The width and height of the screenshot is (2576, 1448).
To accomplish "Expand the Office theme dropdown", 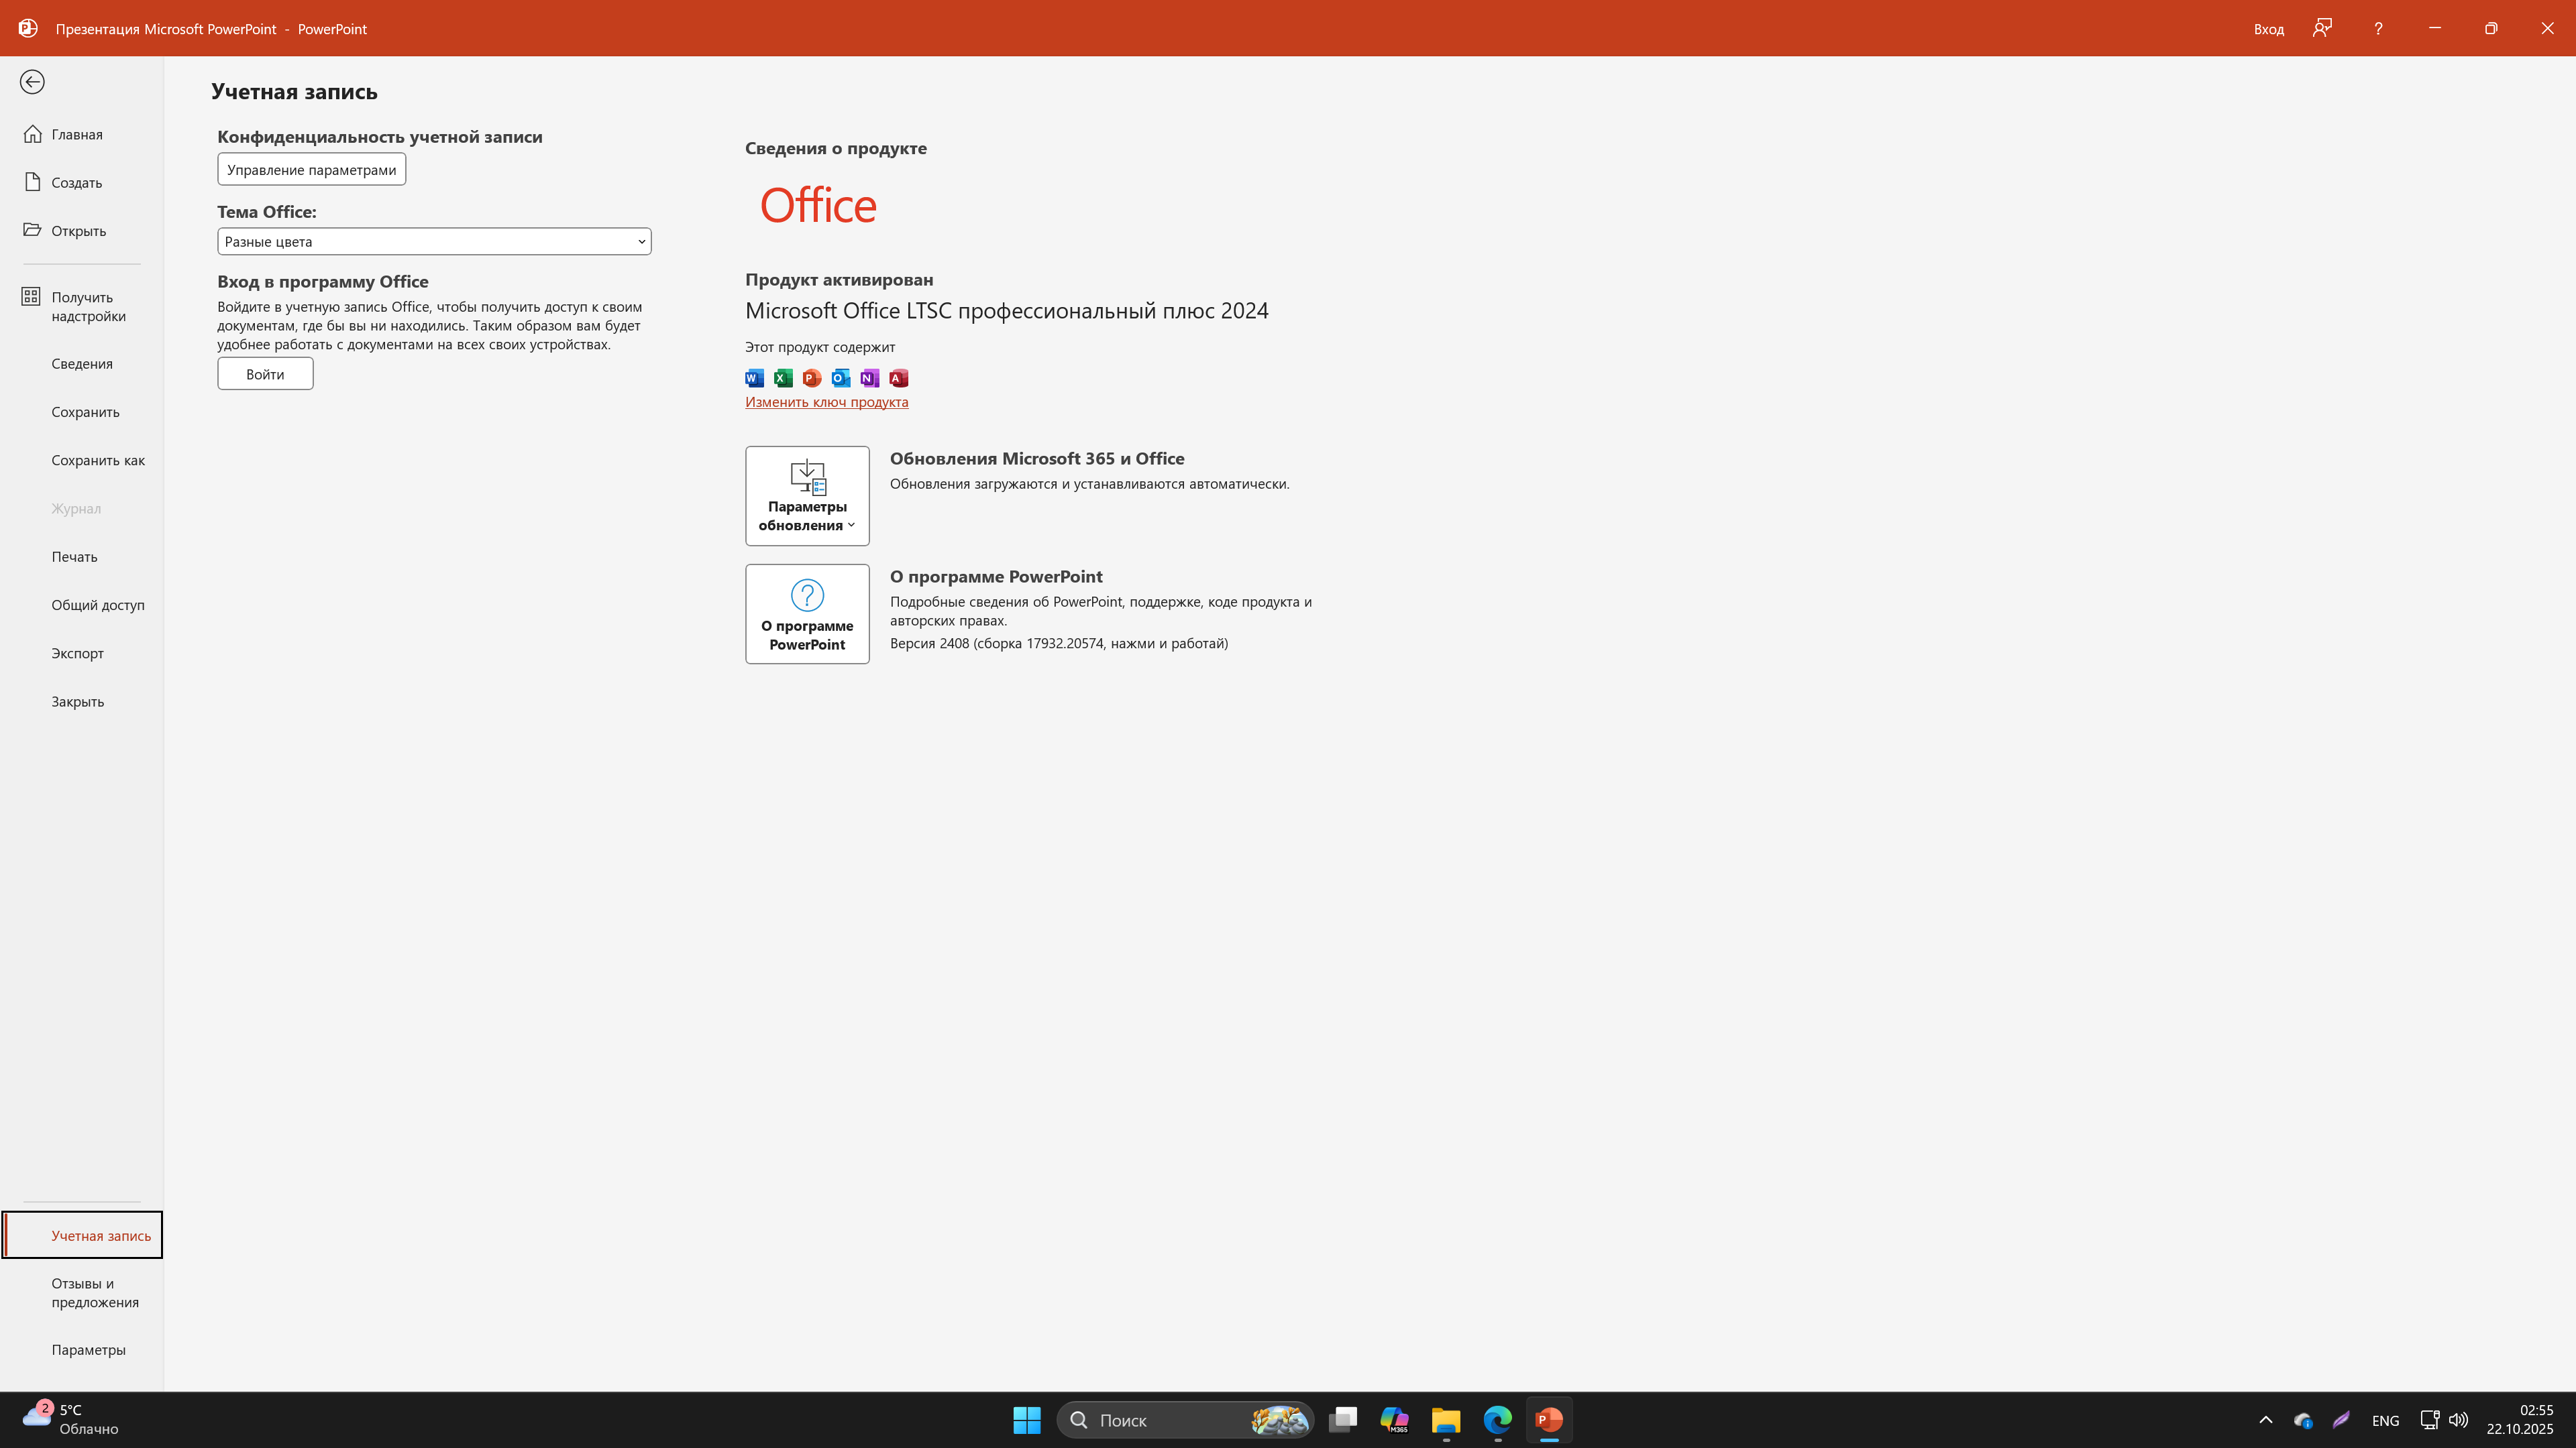I will click(434, 241).
